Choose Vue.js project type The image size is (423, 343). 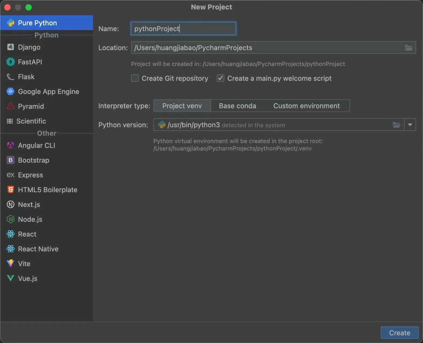click(47, 278)
